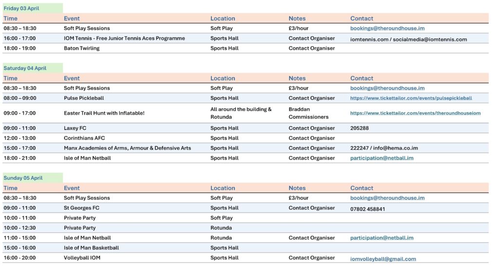Select the Laxey FC event row
Viewport: 499px width, 267px height.
click(x=76, y=128)
